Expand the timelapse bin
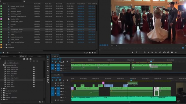The height and width of the screenshot is (104, 186). (x=4, y=47)
